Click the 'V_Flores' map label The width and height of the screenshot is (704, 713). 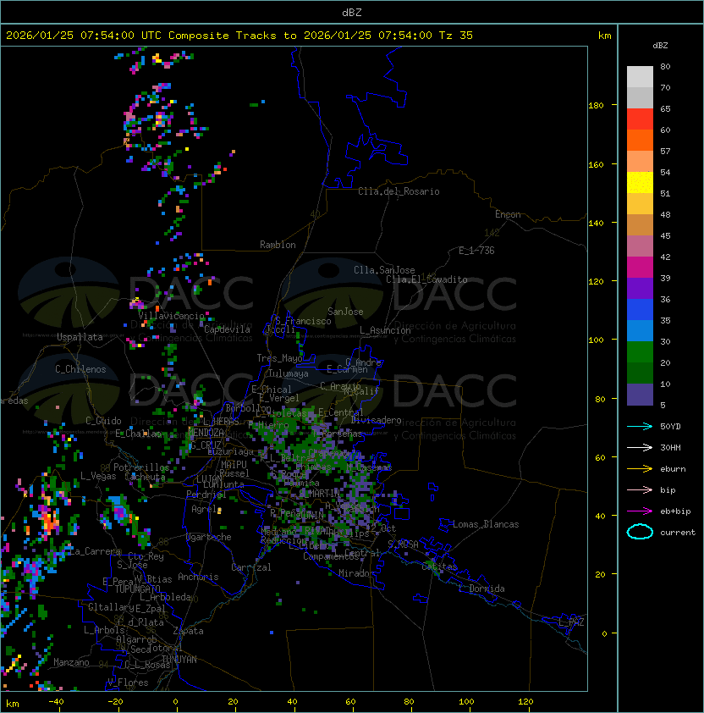128,683
